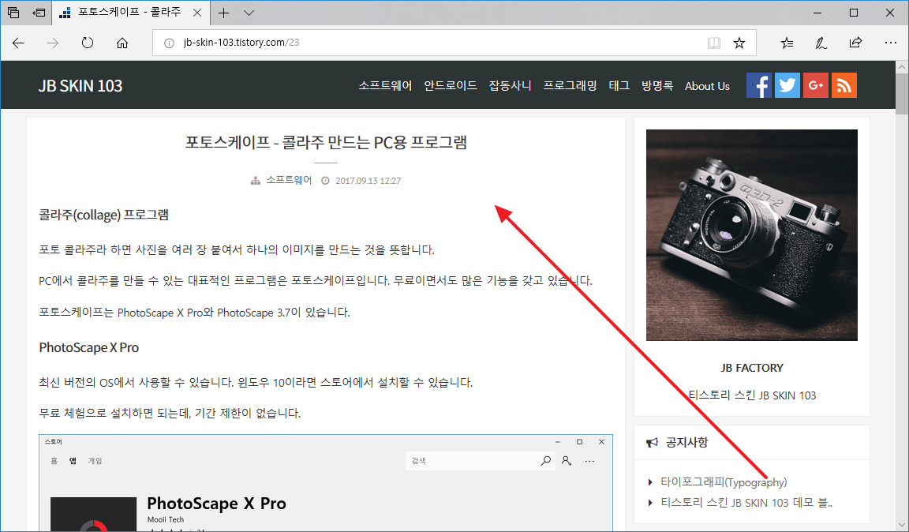Go back to previous page
This screenshot has height=532, width=909.
click(19, 43)
